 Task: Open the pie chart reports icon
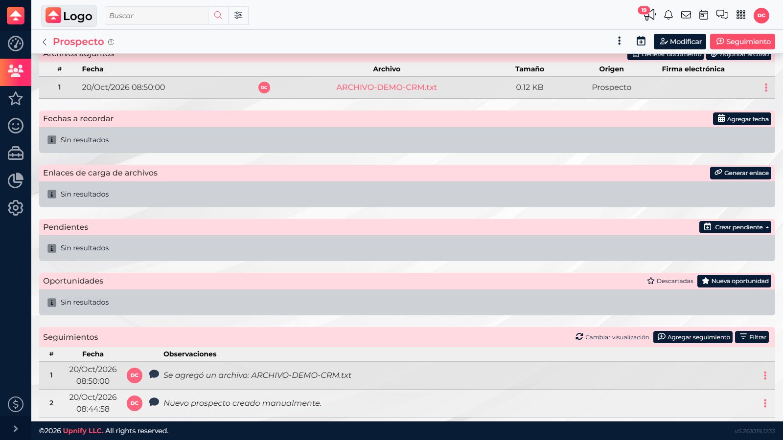(16, 180)
